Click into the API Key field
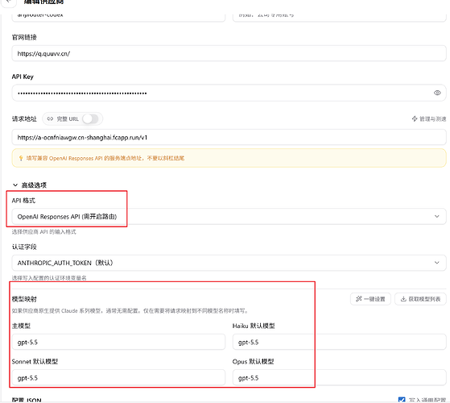The image size is (450, 403). pyautogui.click(x=229, y=93)
